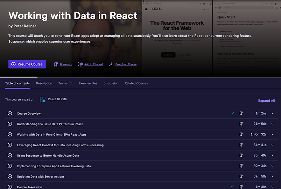Click the Download Course arrow icon
This screenshot has width=281, height=189.
tap(111, 64)
